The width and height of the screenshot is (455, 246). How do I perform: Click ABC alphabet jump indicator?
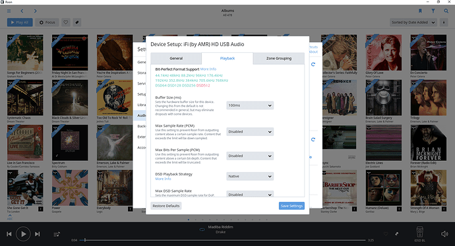[x=10, y=217]
